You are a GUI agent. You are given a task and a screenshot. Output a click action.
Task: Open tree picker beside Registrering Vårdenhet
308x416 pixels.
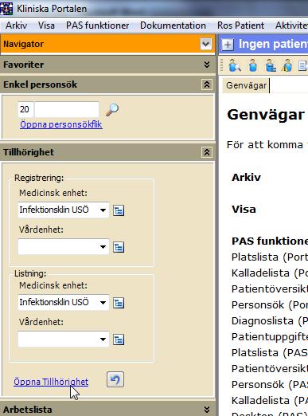pos(119,247)
